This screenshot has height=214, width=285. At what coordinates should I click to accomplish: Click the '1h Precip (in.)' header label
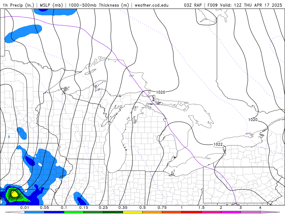[x=19, y=5]
